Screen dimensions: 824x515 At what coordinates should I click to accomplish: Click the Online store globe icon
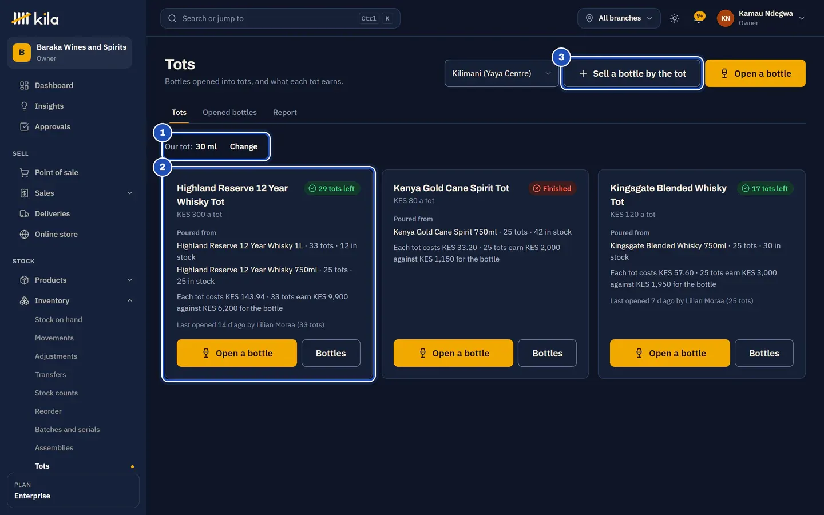pos(24,234)
